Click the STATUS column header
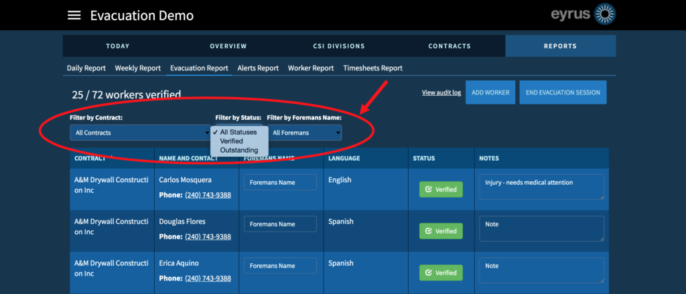 click(x=424, y=158)
